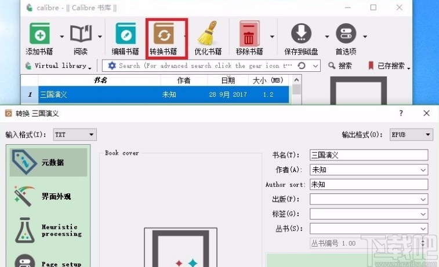Sort by the 大小 (MB) column header
The width and height of the screenshot is (439, 267).
click(x=269, y=81)
